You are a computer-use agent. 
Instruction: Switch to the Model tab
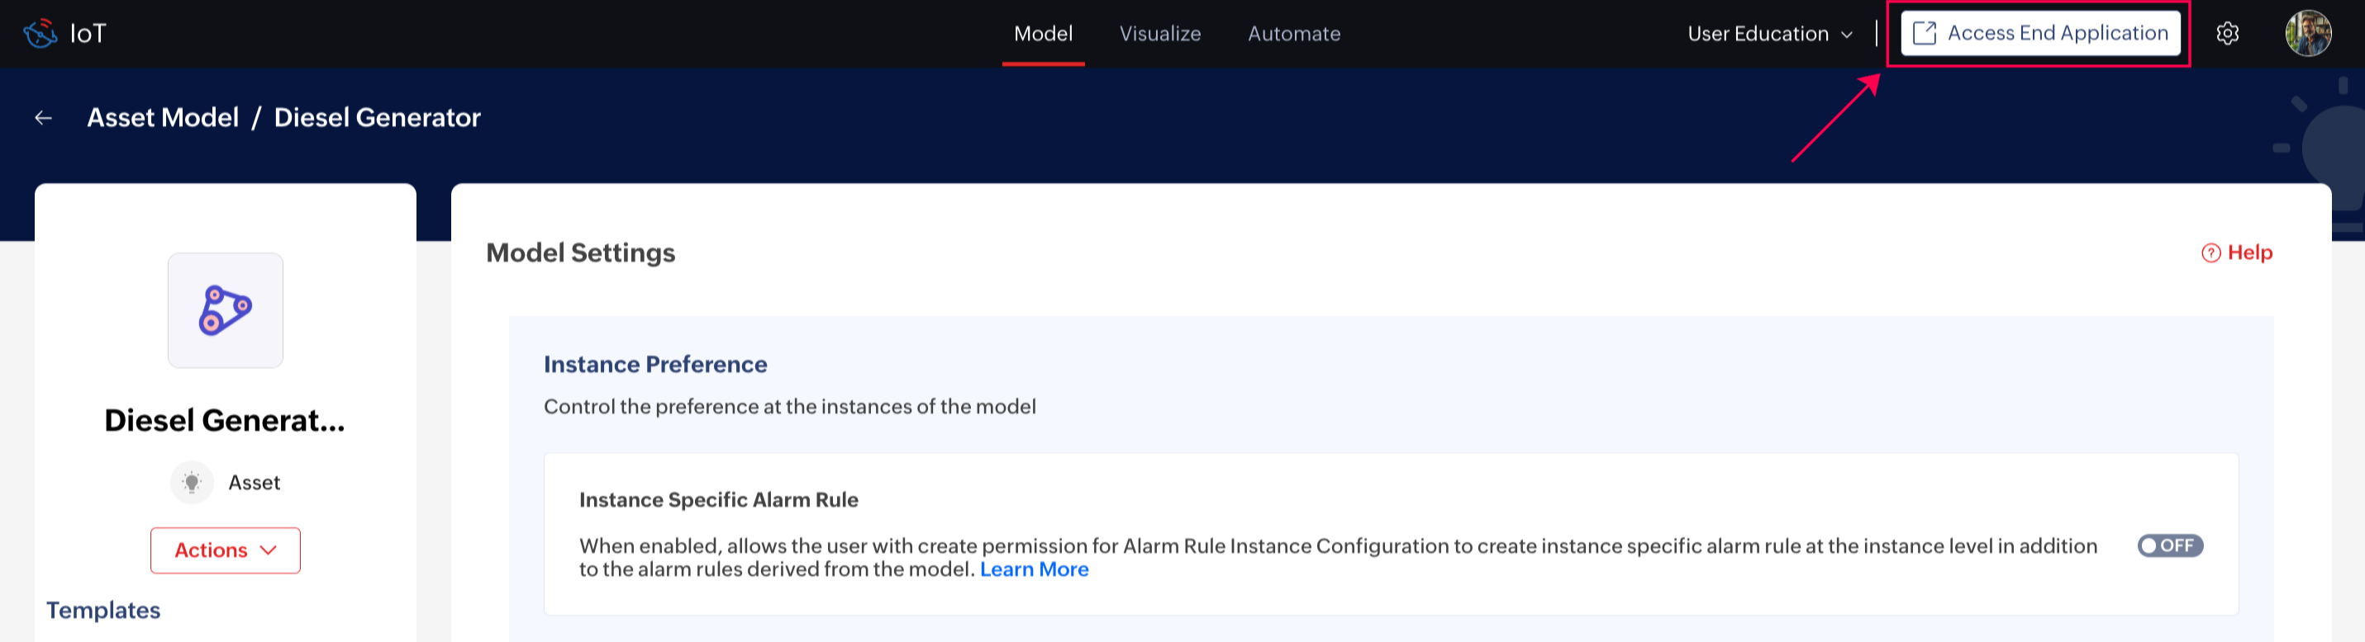[x=1043, y=34]
